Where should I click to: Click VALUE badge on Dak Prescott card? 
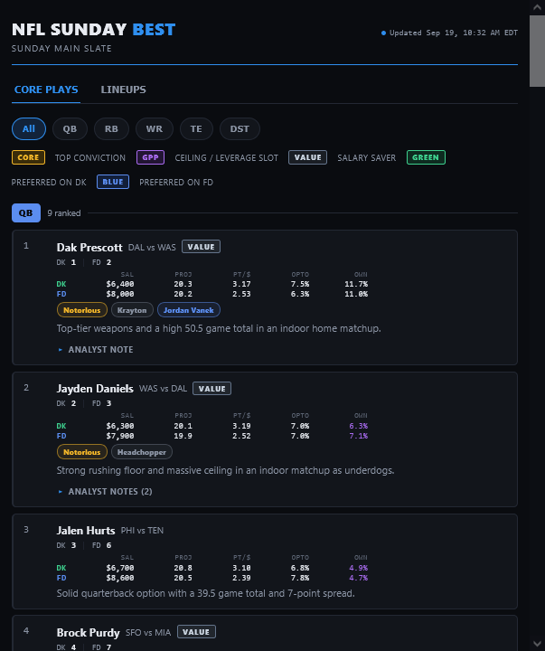click(201, 247)
